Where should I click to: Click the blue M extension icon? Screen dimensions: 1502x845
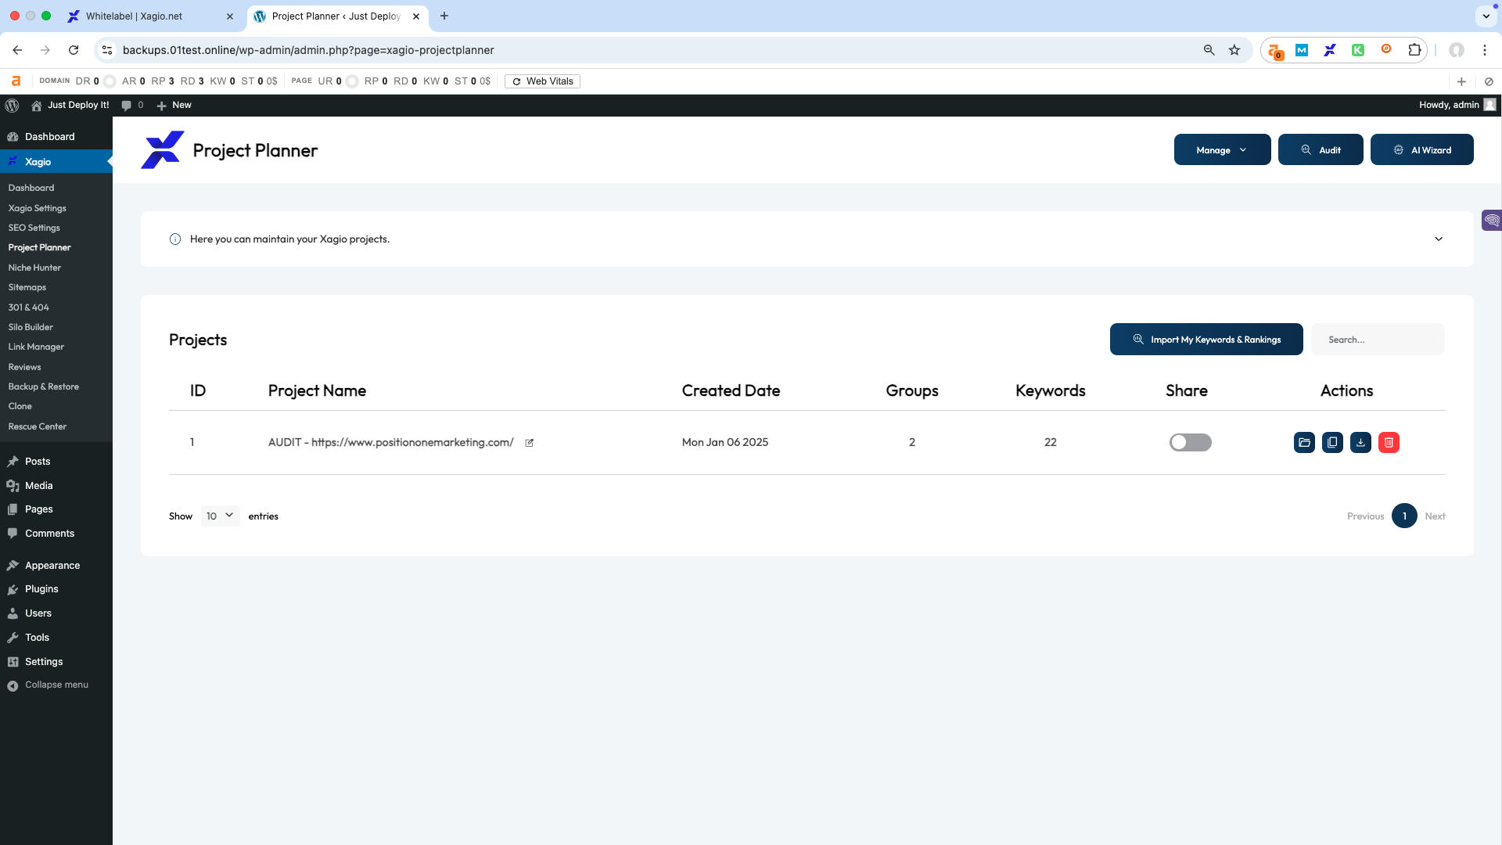coord(1302,50)
